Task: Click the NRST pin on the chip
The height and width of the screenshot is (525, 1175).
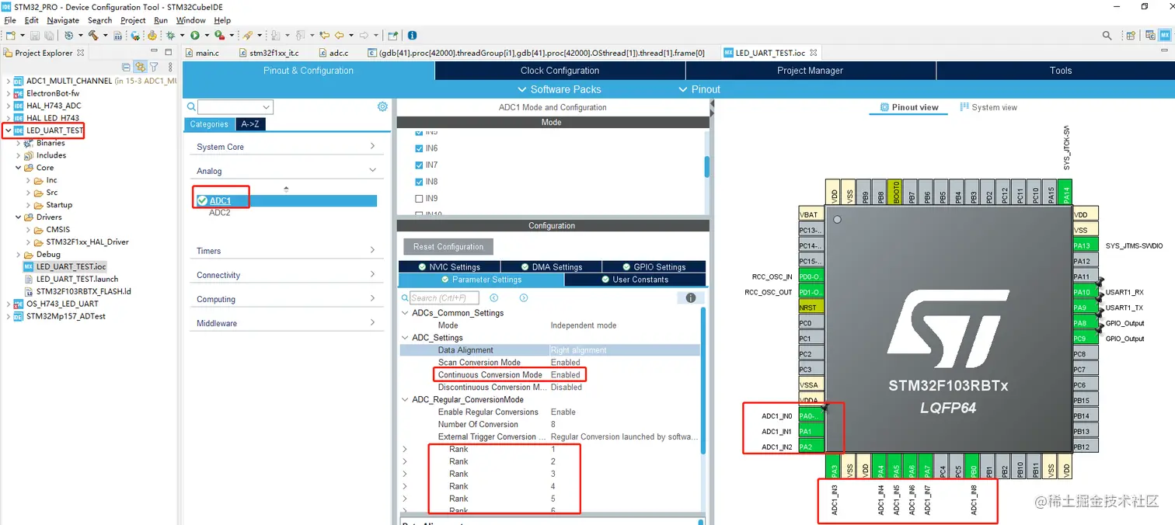Action: 811,308
